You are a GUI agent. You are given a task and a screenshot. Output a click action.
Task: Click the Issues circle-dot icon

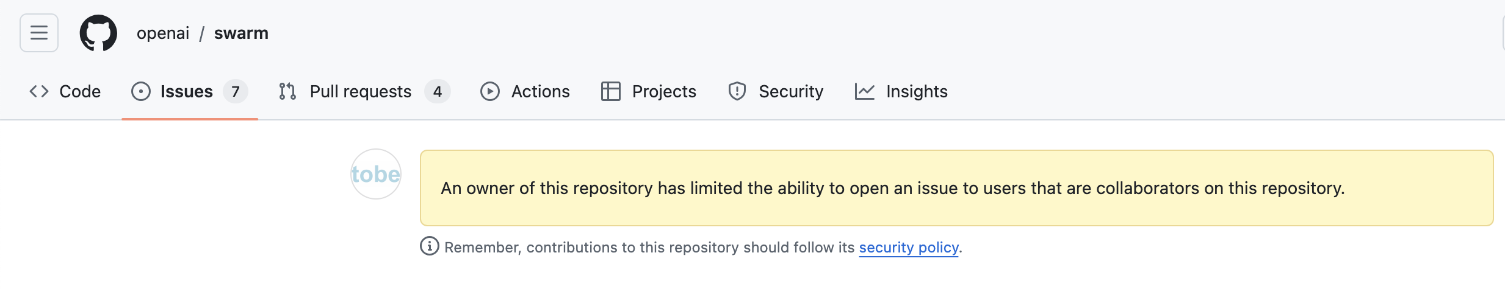click(141, 91)
